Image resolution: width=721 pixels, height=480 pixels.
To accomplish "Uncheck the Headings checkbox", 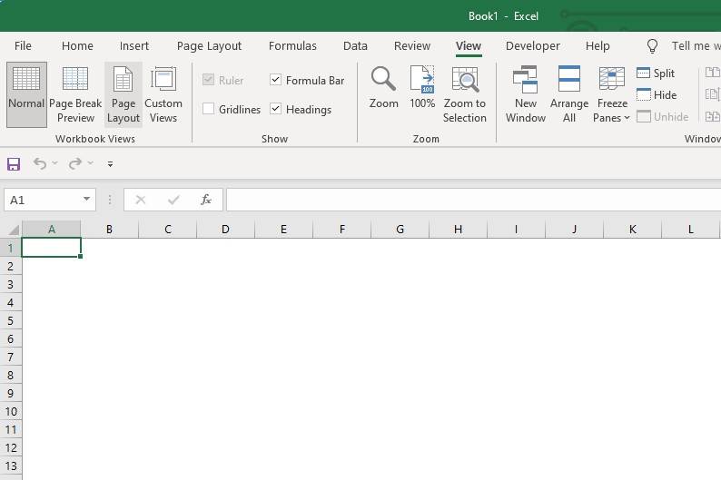I will point(276,109).
